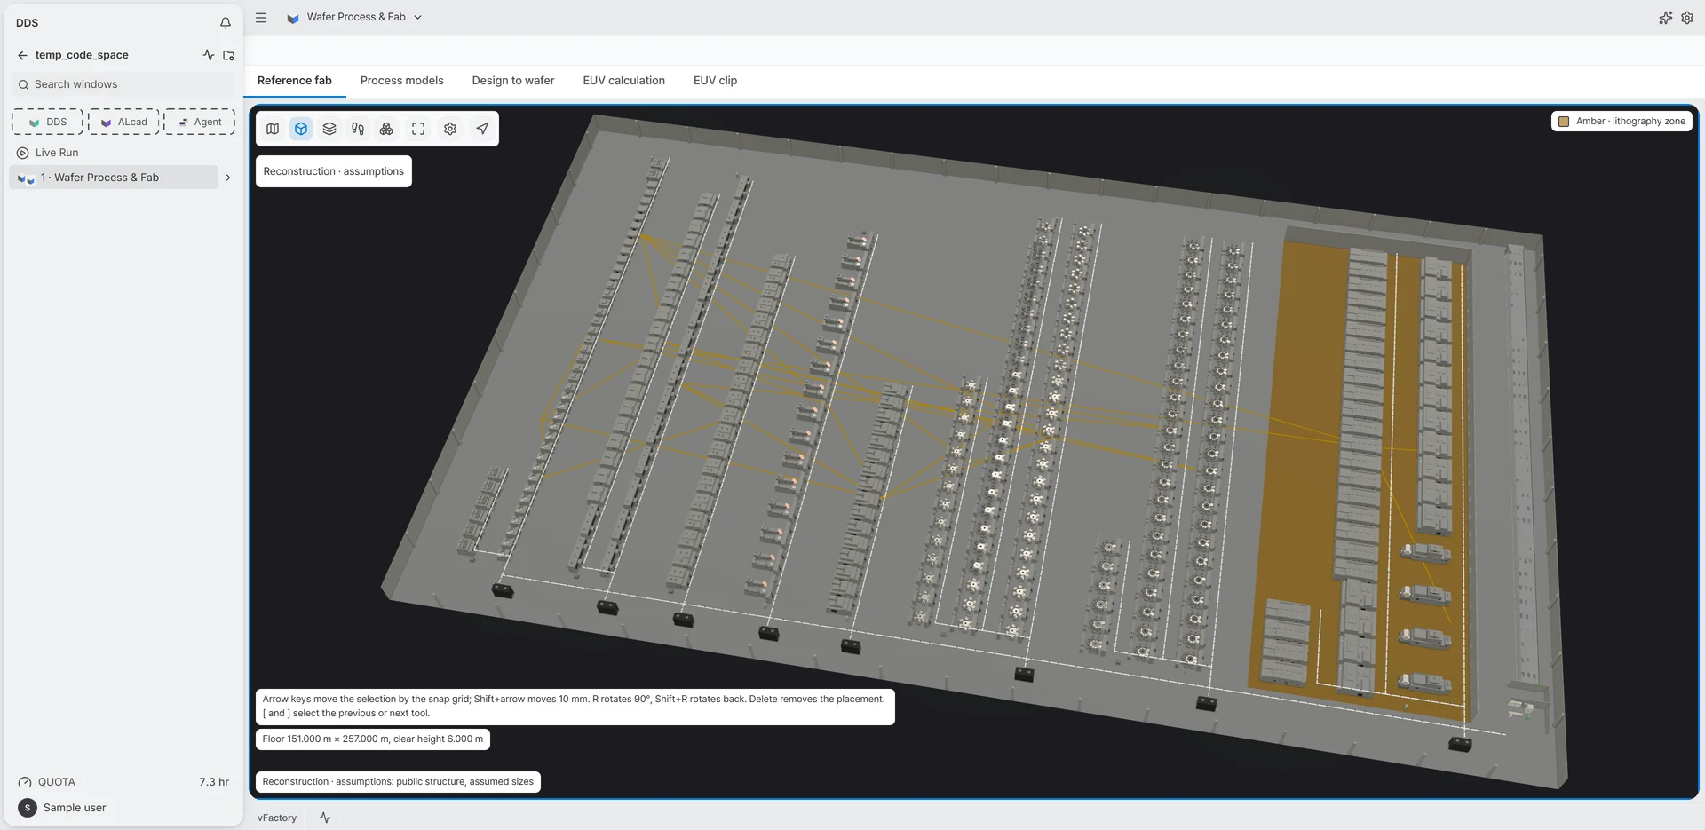Click the notification bell icon
Viewport: 1705px width, 830px height.
(x=226, y=23)
